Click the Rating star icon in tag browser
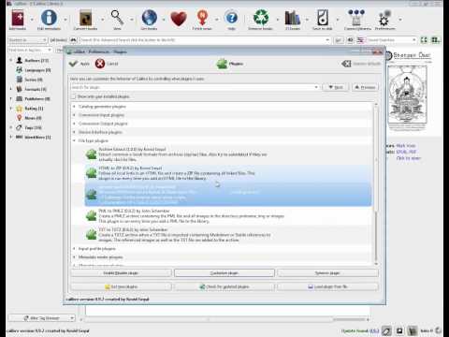 [x=20, y=109]
